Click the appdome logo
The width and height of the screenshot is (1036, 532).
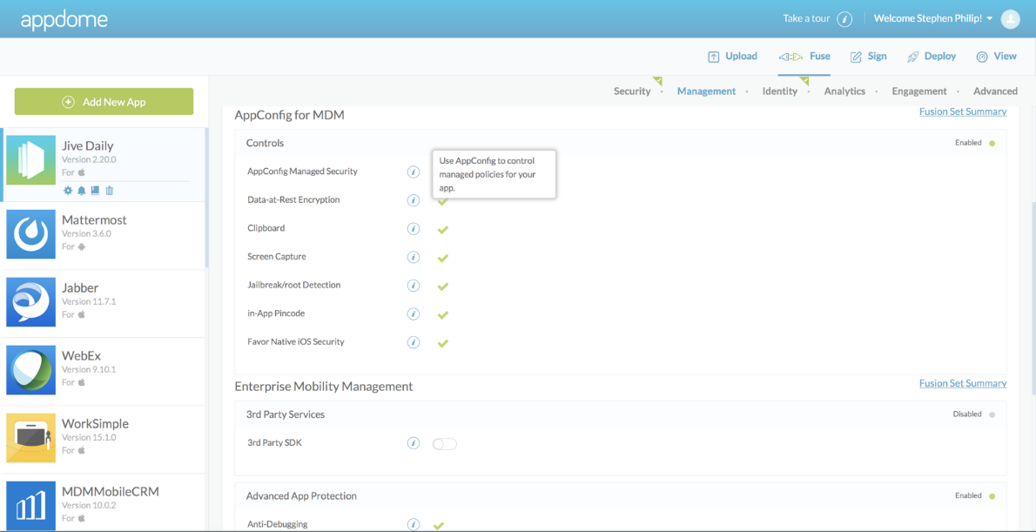(x=64, y=20)
